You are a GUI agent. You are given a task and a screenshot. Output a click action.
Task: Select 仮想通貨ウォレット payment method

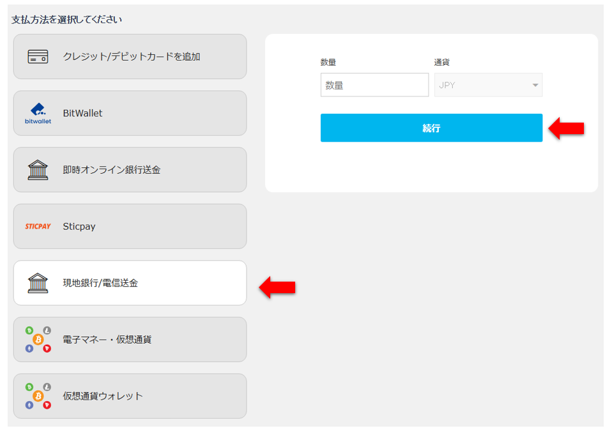tap(130, 396)
